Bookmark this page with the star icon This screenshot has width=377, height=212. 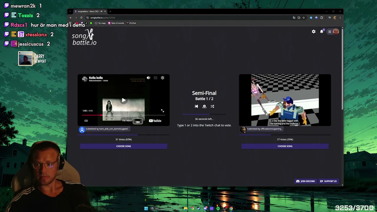304,18
